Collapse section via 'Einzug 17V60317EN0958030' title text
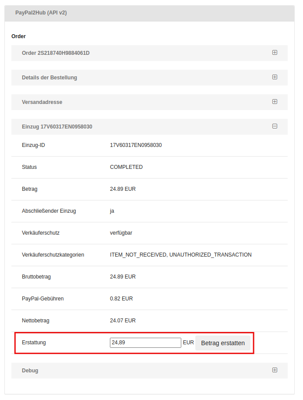 click(x=57, y=127)
